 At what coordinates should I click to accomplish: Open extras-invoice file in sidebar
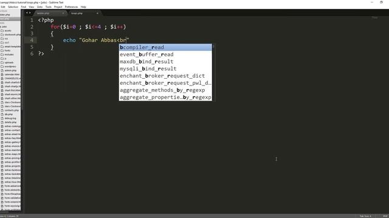(12, 146)
